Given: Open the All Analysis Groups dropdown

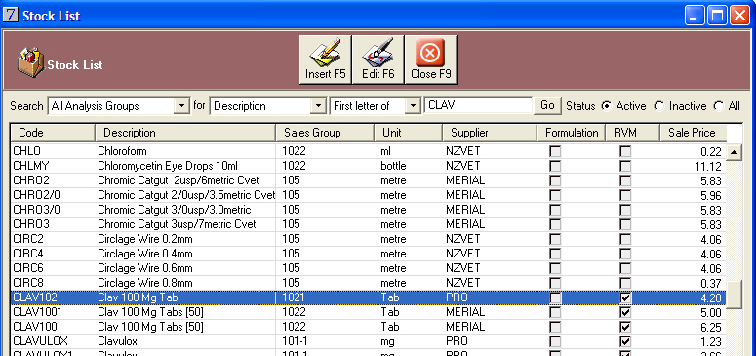Looking at the screenshot, I should click(x=181, y=106).
